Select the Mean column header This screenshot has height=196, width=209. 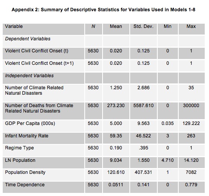click(116, 26)
